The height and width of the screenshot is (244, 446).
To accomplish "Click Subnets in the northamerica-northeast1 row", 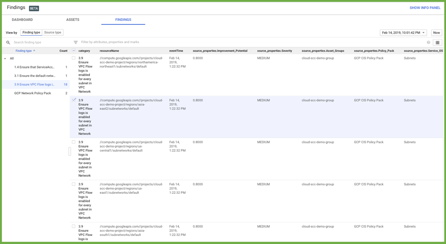I will pos(410,58).
